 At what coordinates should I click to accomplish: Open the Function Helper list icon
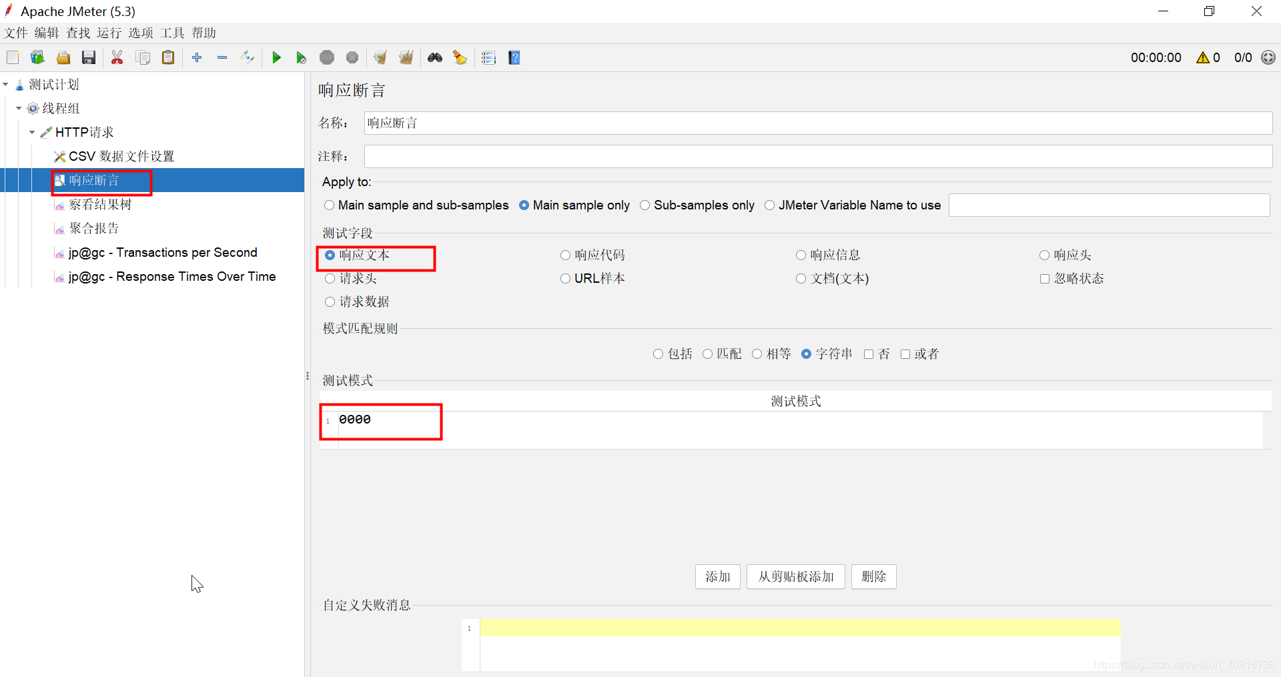click(489, 58)
